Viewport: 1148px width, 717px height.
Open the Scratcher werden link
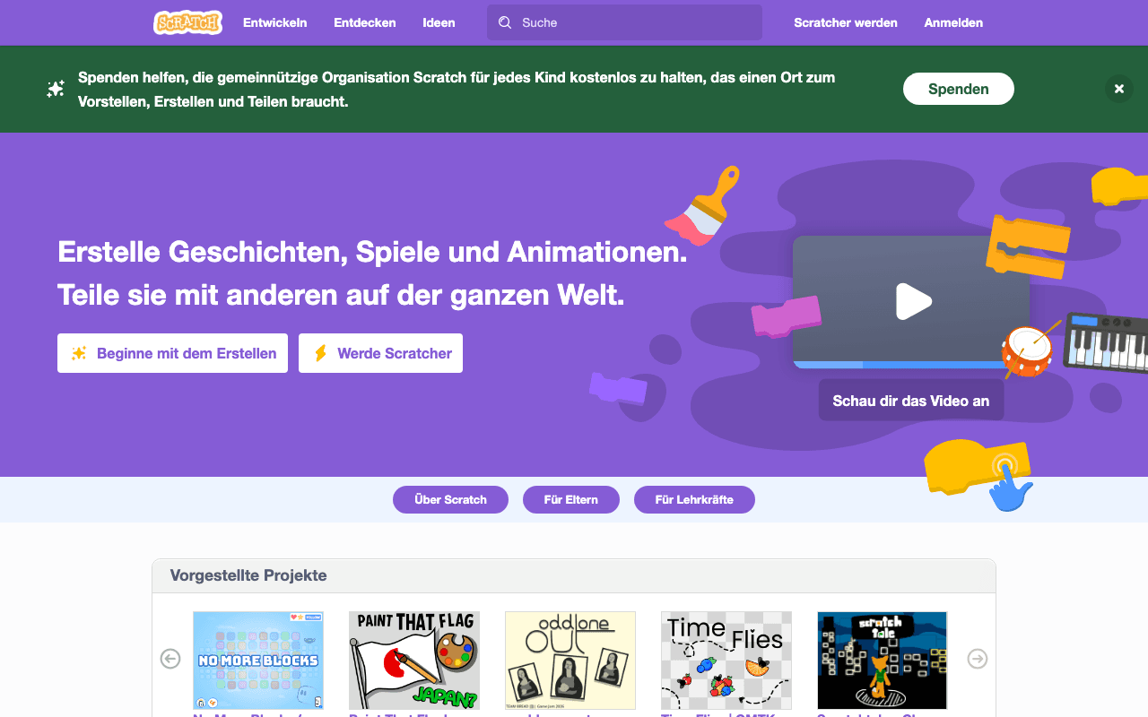pos(846,22)
